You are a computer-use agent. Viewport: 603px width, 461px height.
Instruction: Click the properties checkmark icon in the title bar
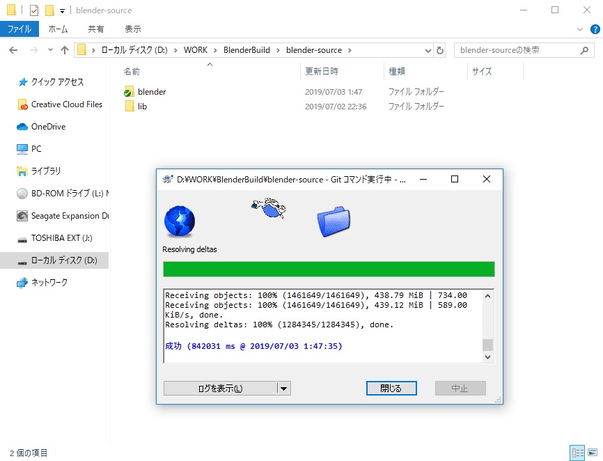[34, 10]
